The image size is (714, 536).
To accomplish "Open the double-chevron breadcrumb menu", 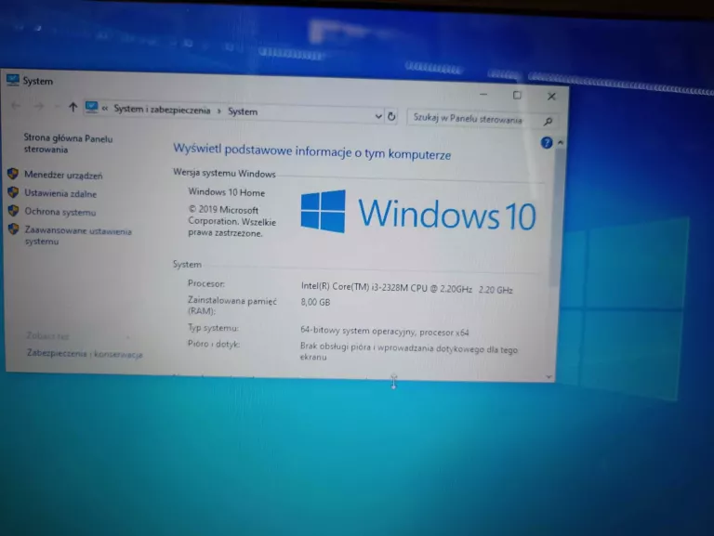I will pyautogui.click(x=105, y=109).
